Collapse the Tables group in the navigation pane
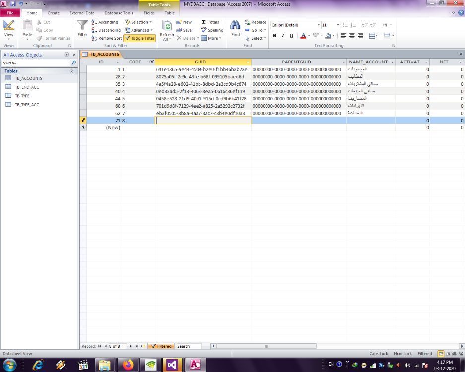The height and width of the screenshot is (372, 465). point(72,71)
